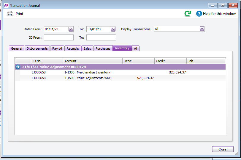Click the Account column header

point(93,61)
